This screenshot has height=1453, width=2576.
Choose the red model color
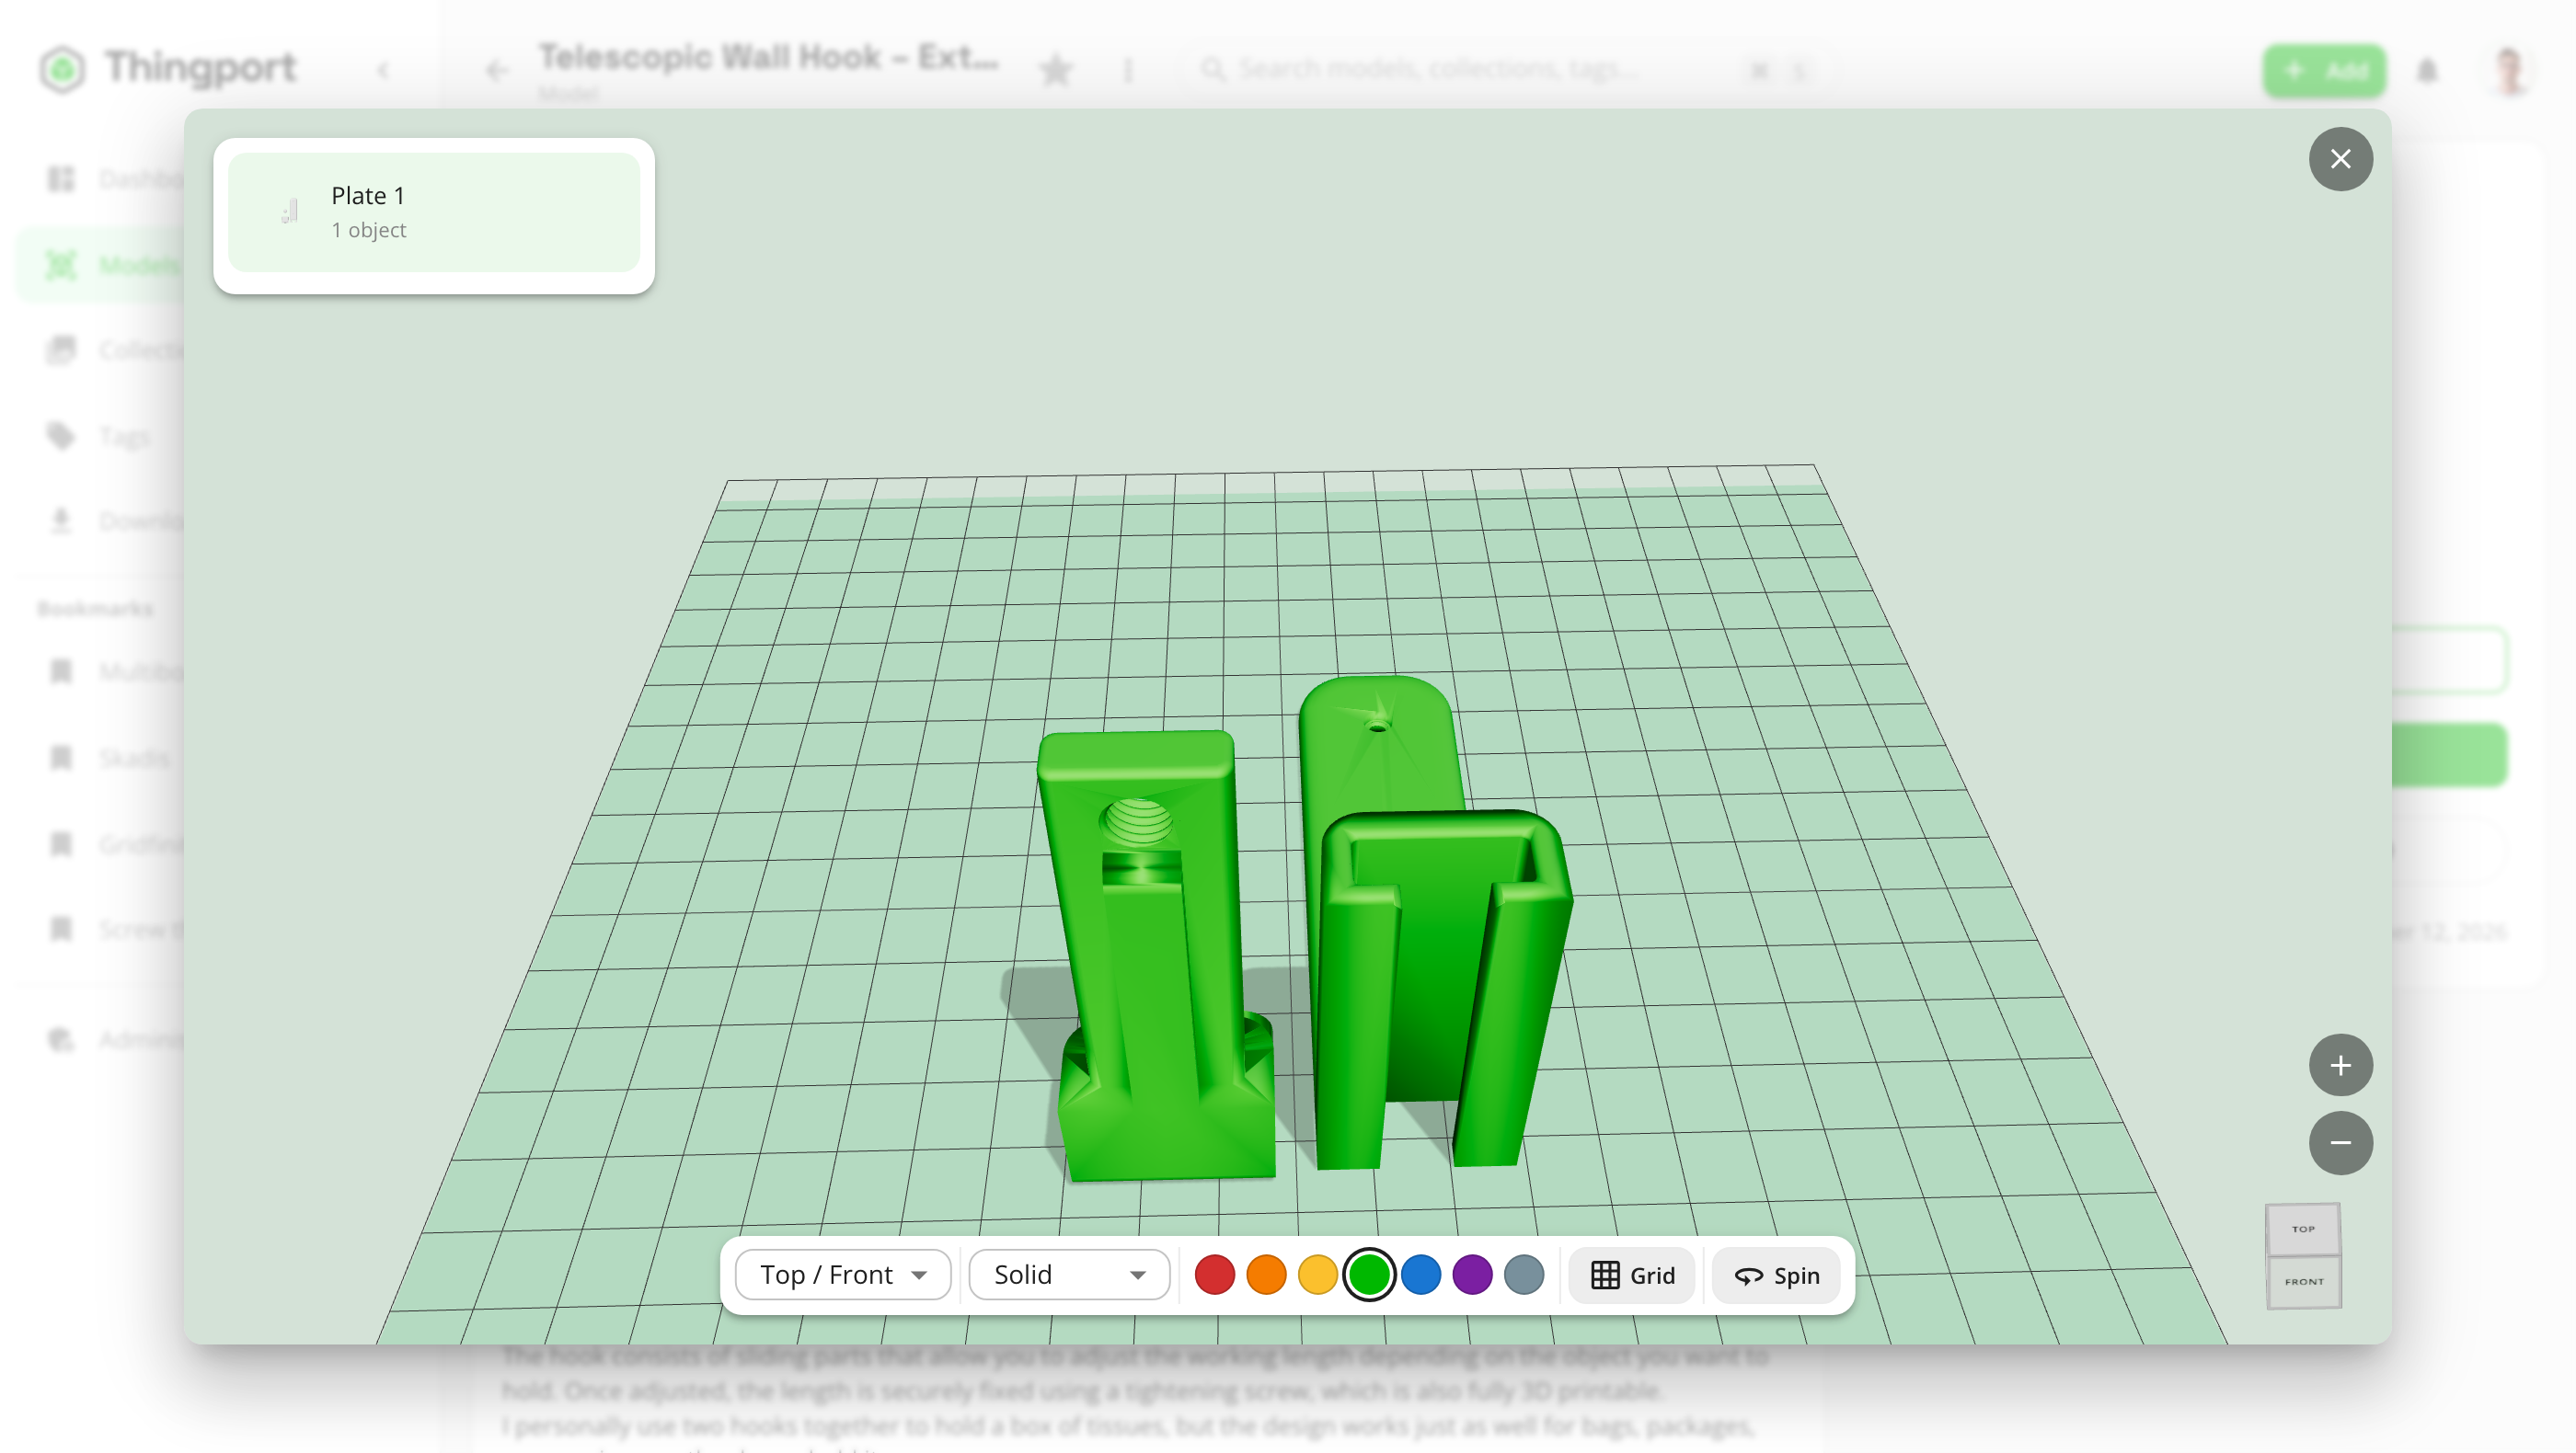(1215, 1274)
